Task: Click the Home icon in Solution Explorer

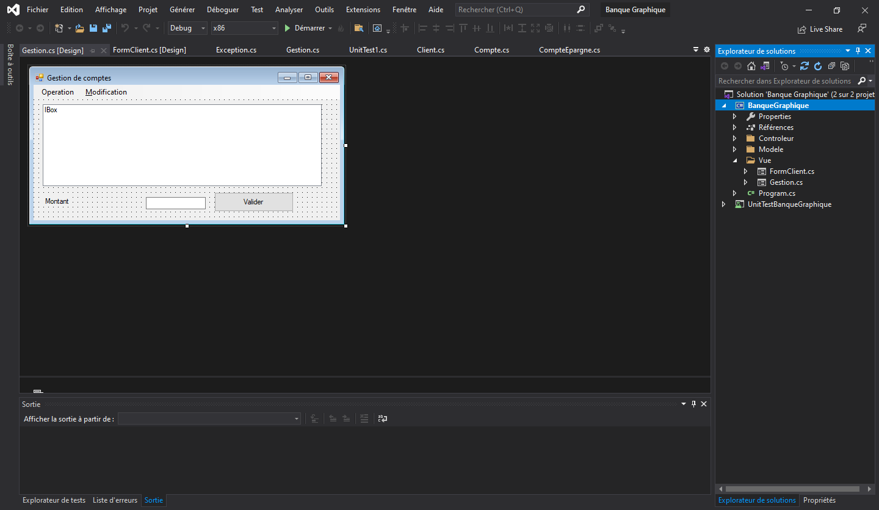Action: (x=751, y=66)
